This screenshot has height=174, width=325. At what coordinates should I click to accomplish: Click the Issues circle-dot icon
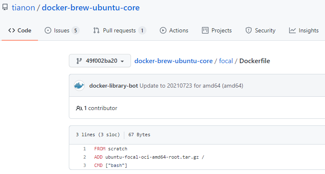tap(48, 30)
